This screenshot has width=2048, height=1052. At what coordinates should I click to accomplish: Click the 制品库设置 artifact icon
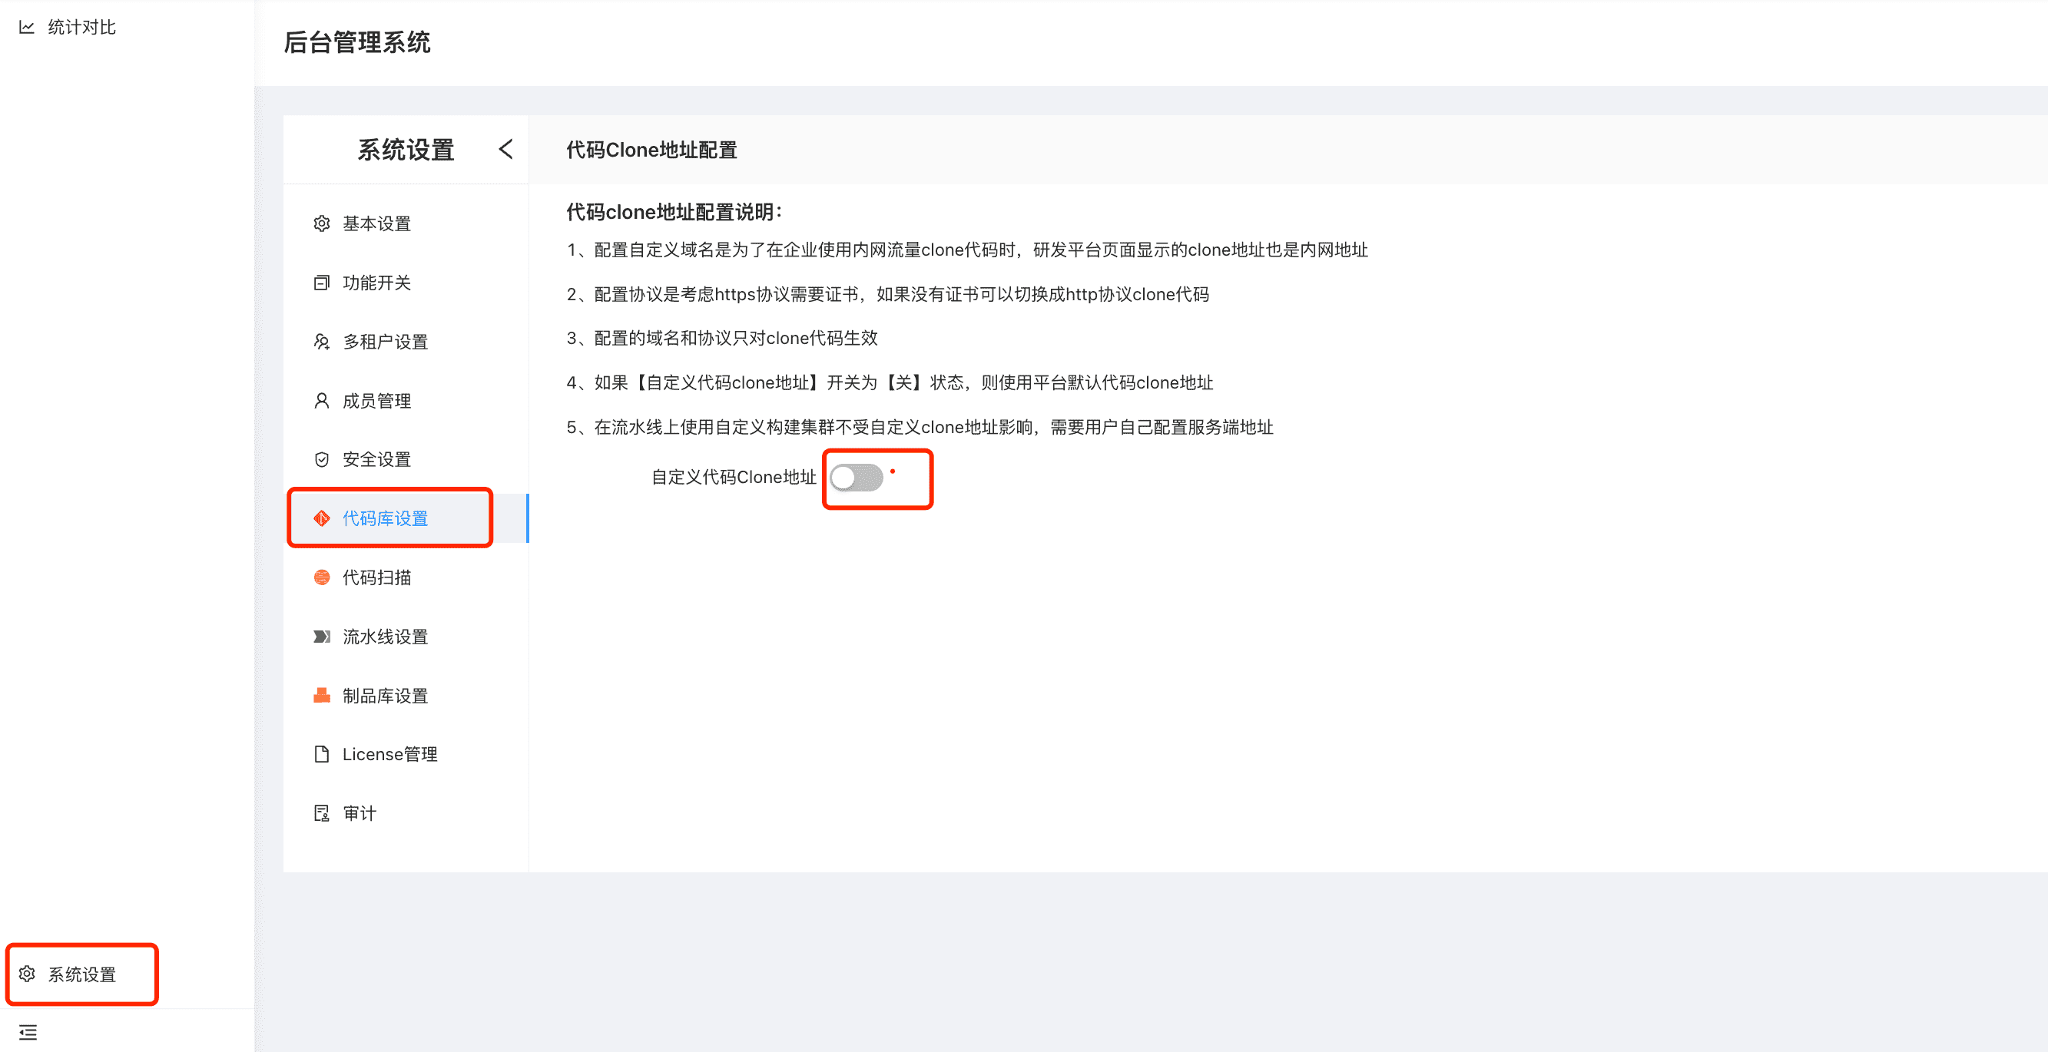[x=321, y=695]
